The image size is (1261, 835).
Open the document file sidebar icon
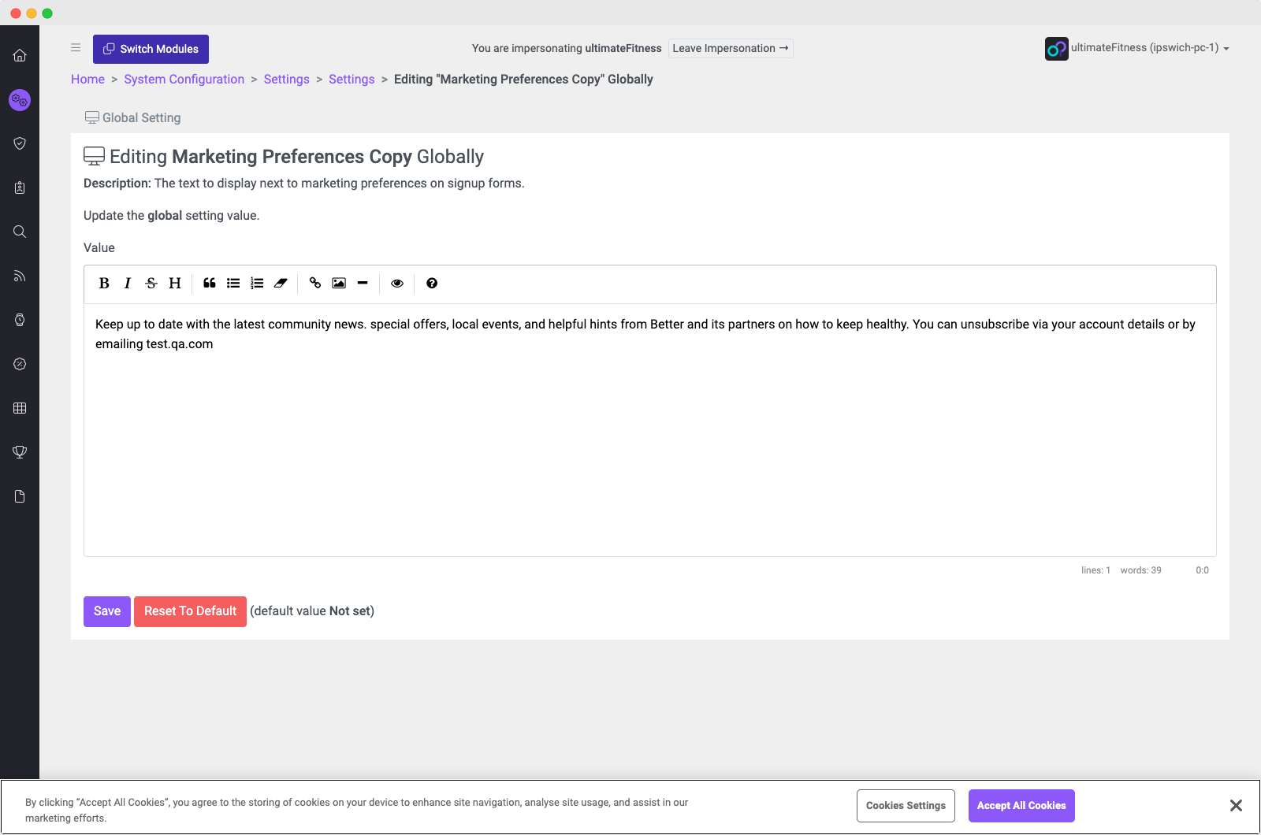point(20,496)
